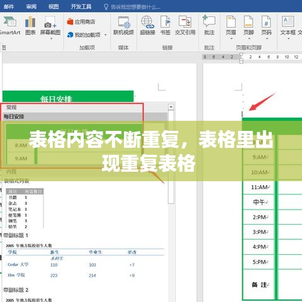Click the 4:PM table cell
Screen dimensions: 302x302
(x=259, y=247)
